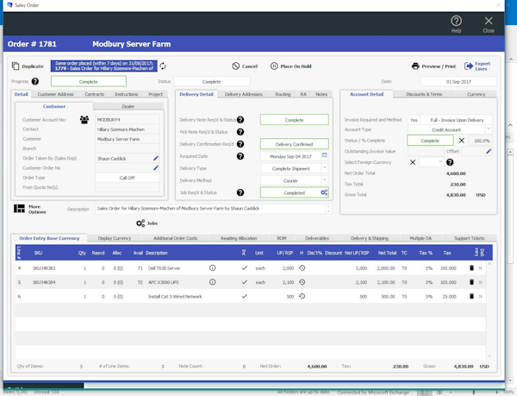Viewport: 517px width, 396px height.
Task: Show help for Select Foreign Currency
Action: pos(450,162)
